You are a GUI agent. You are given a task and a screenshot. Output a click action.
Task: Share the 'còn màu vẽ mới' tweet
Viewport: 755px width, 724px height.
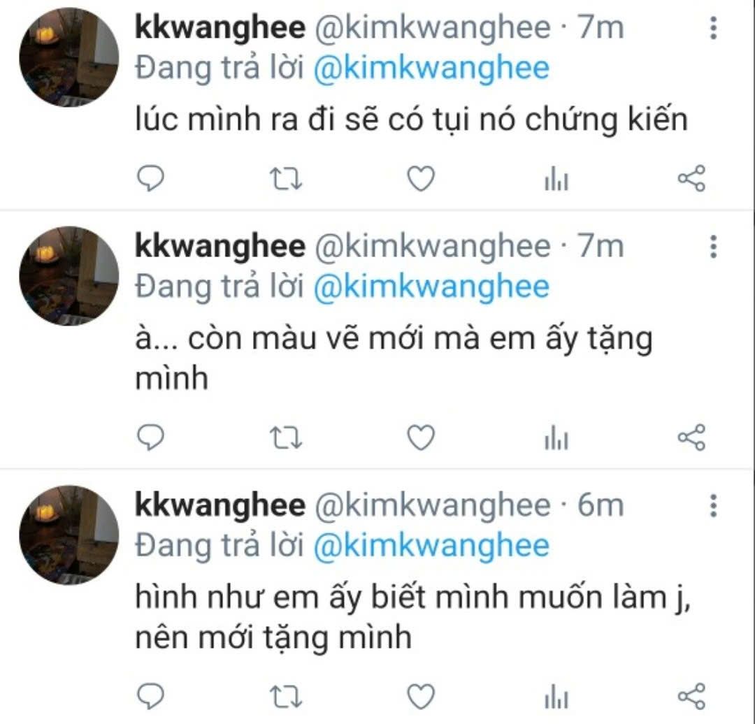[692, 437]
